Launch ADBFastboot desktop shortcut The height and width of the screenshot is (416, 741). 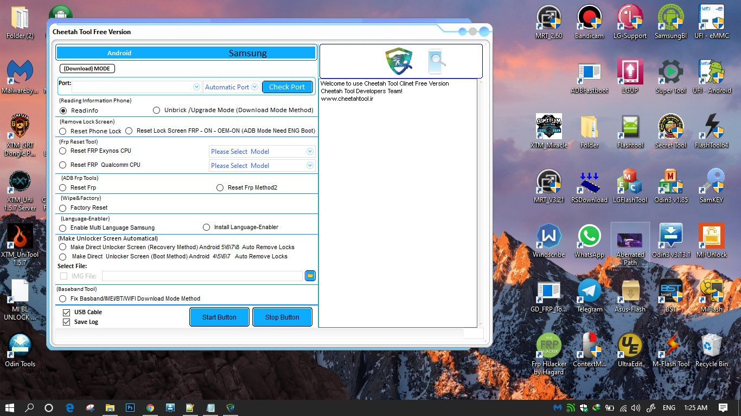(589, 77)
